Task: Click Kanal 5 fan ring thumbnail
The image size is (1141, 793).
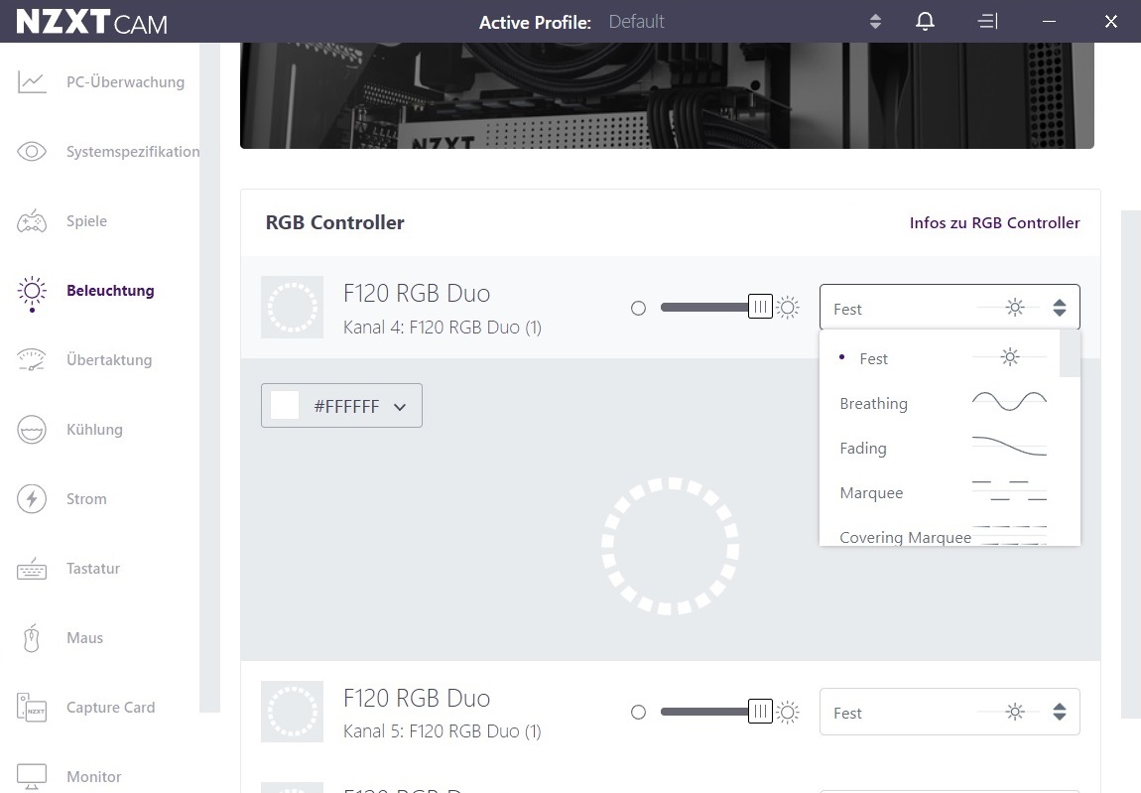Action: point(292,712)
